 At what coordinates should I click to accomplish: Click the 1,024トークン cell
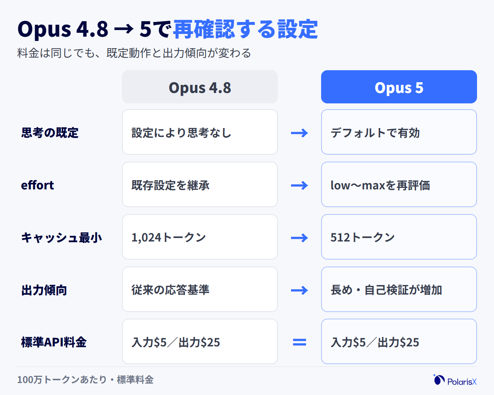point(200,237)
